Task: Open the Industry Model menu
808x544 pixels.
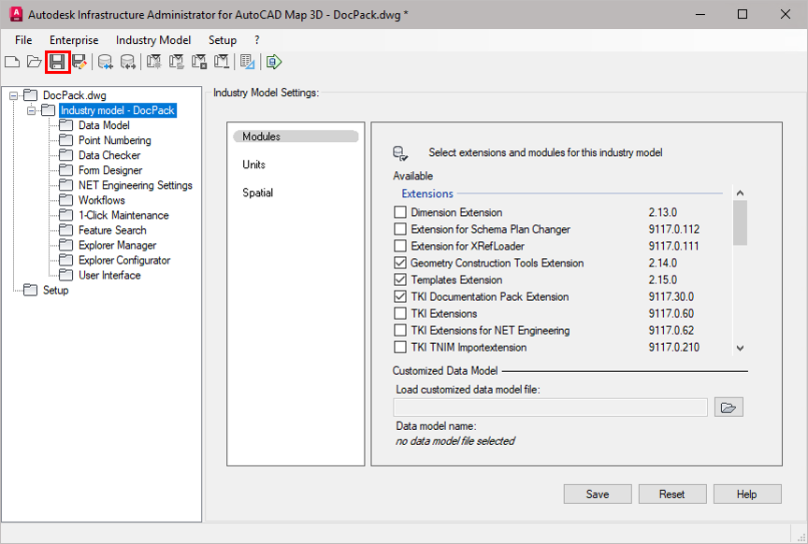Action: point(153,40)
